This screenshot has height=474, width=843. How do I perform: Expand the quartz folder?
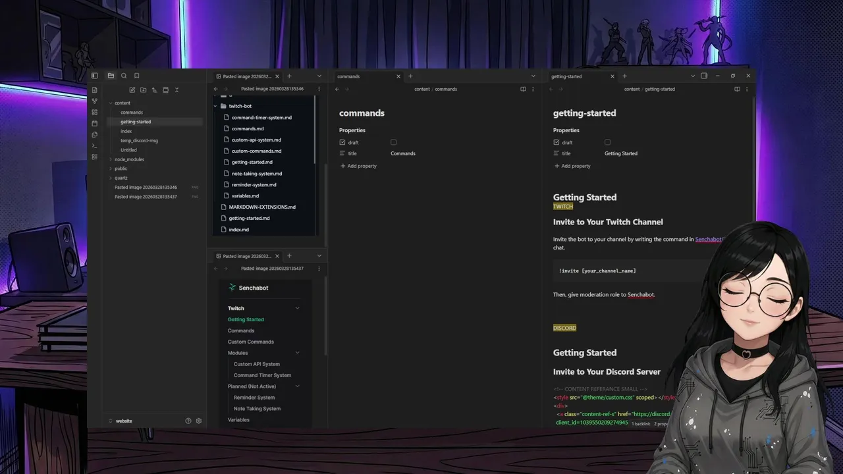click(x=111, y=178)
